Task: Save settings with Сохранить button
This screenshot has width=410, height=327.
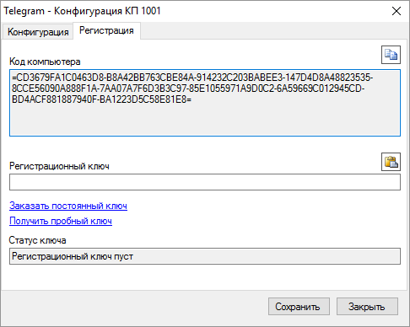Action: pos(299,307)
